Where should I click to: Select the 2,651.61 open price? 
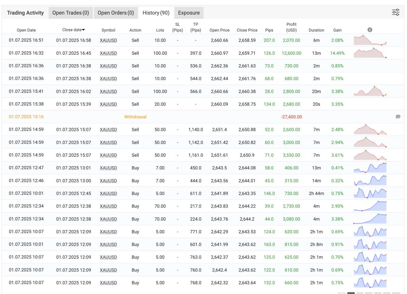click(219, 155)
